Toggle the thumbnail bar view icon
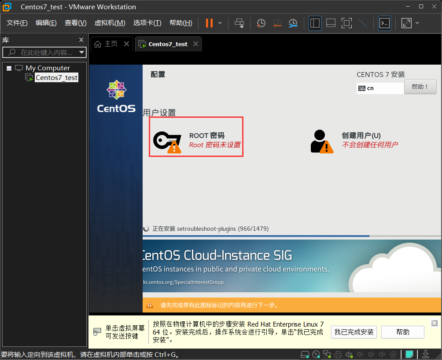The image size is (442, 360). 331,23
